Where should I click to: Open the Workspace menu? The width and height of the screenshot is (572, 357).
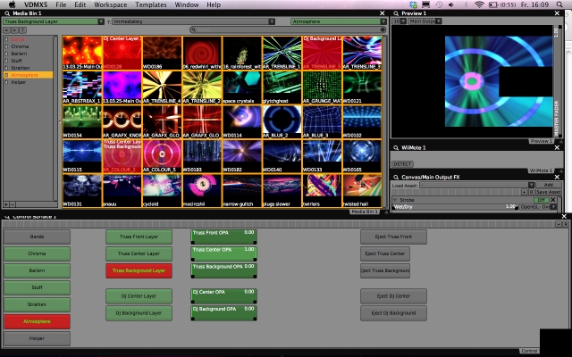(111, 4)
